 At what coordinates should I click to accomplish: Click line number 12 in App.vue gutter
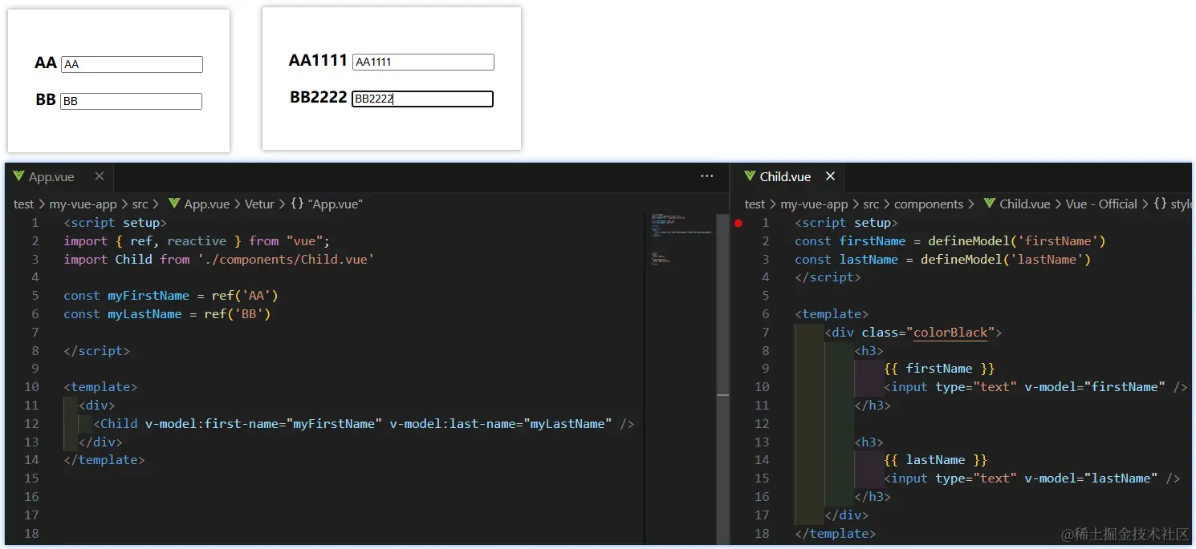pos(31,424)
